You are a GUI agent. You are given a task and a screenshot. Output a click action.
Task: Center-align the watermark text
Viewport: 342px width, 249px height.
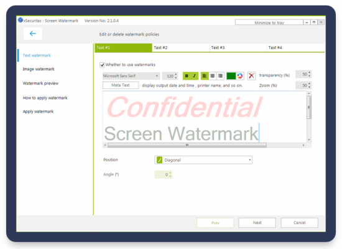pyautogui.click(x=212, y=76)
